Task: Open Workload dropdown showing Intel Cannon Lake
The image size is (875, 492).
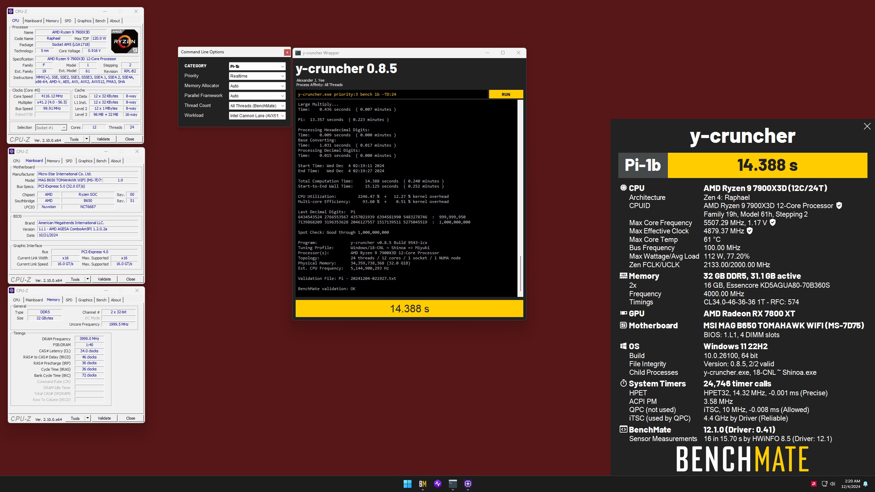Action: pyautogui.click(x=257, y=116)
